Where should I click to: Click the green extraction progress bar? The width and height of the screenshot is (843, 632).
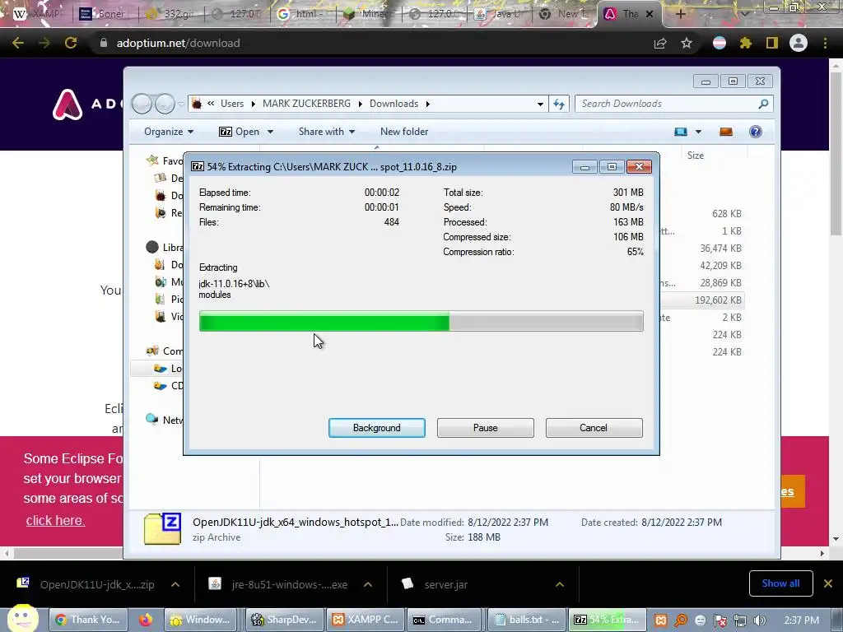tap(421, 322)
